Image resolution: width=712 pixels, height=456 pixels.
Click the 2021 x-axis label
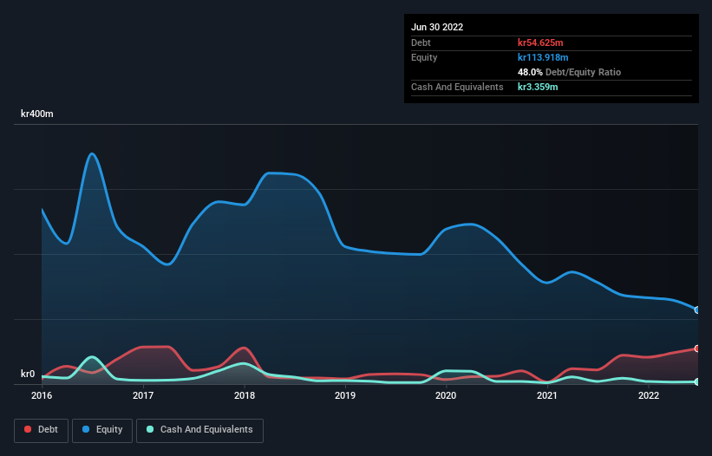point(547,395)
